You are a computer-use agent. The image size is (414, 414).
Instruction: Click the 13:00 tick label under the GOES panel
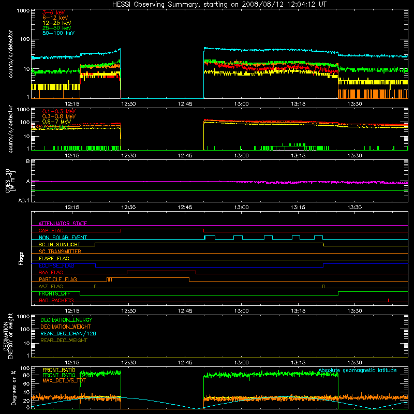pyautogui.click(x=241, y=208)
